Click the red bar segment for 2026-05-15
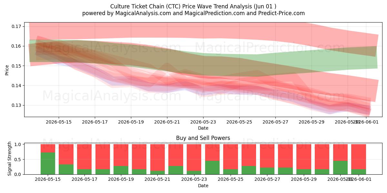 point(48,148)
